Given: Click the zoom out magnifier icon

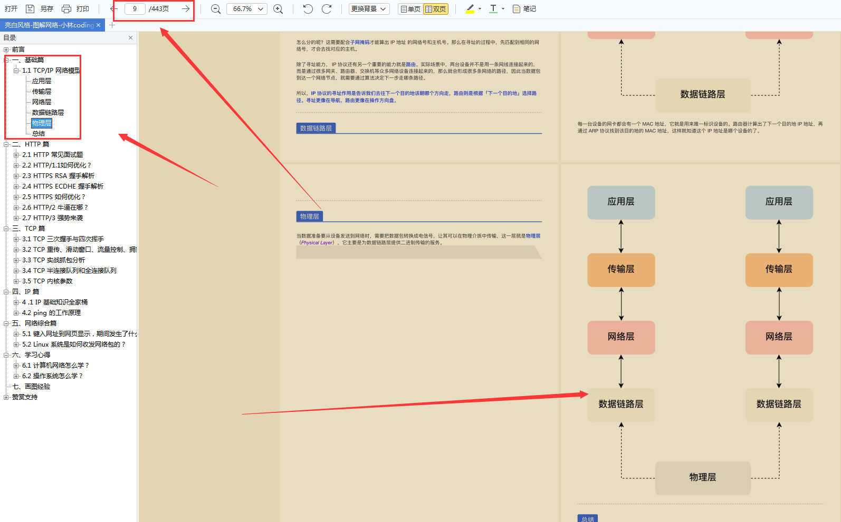Looking at the screenshot, I should pyautogui.click(x=215, y=9).
